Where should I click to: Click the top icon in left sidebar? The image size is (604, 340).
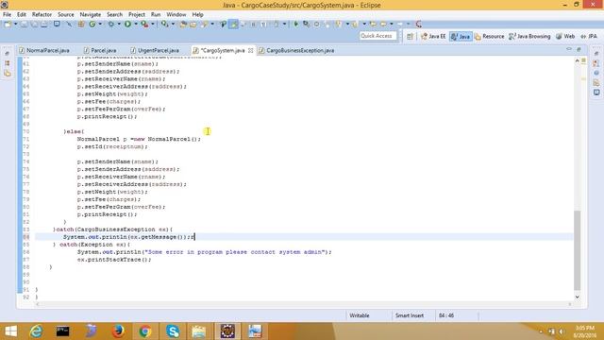tap(8, 53)
